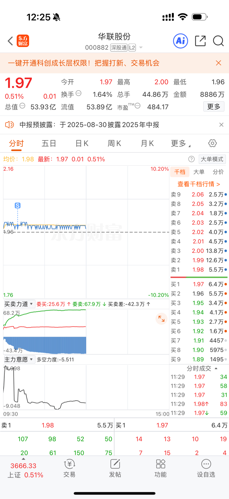Open the 买卖力道 indicator dropdown
The width and height of the screenshot is (229, 499).
point(19,304)
